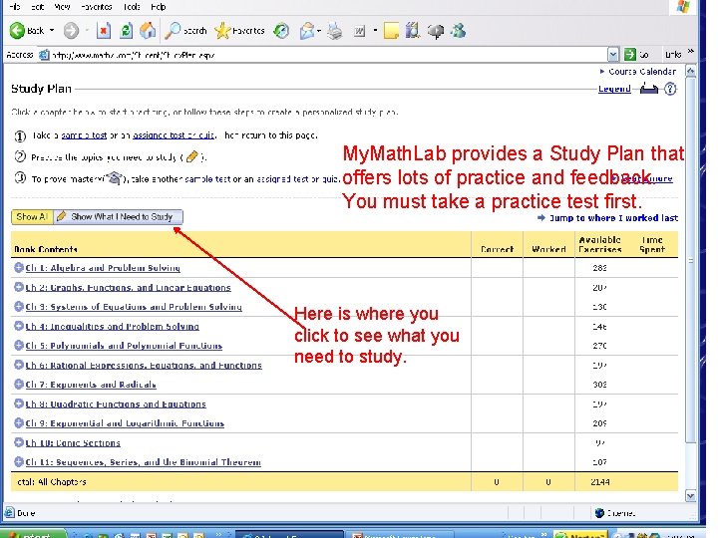Expand Ch 1: Algebra and Problem Solving
Screen dimensions: 718x538
18,268
